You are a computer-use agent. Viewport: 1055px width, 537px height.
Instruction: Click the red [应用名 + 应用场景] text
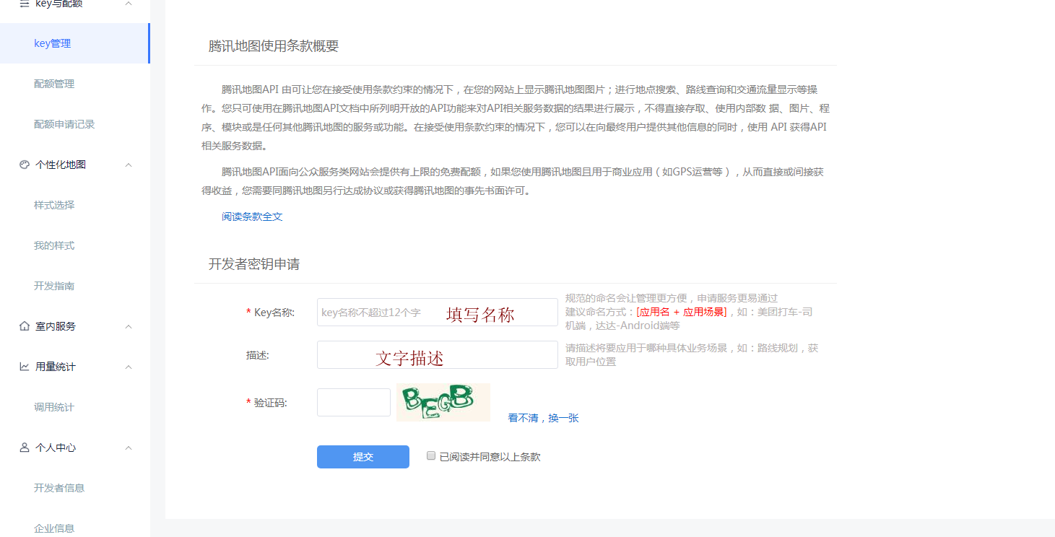681,312
